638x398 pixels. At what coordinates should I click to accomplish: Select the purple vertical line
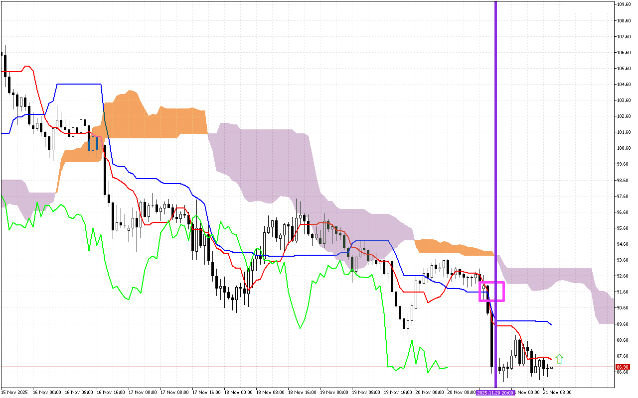point(495,149)
